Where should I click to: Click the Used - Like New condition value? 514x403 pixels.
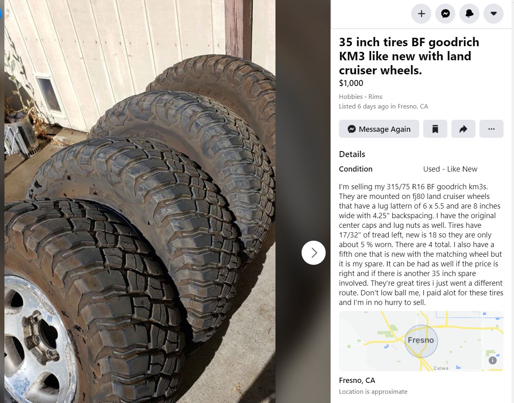[x=450, y=169]
